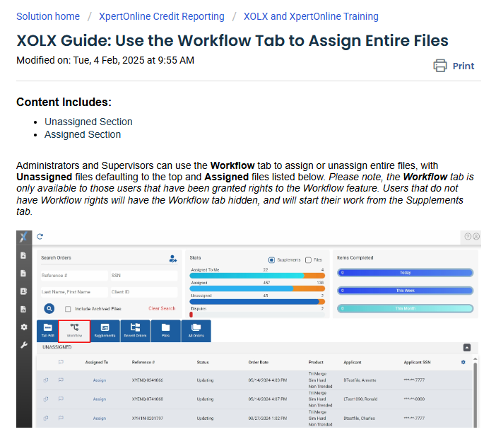Click Assign for XYENQ-0341066
Screen dimensions: 496x439
tap(100, 380)
